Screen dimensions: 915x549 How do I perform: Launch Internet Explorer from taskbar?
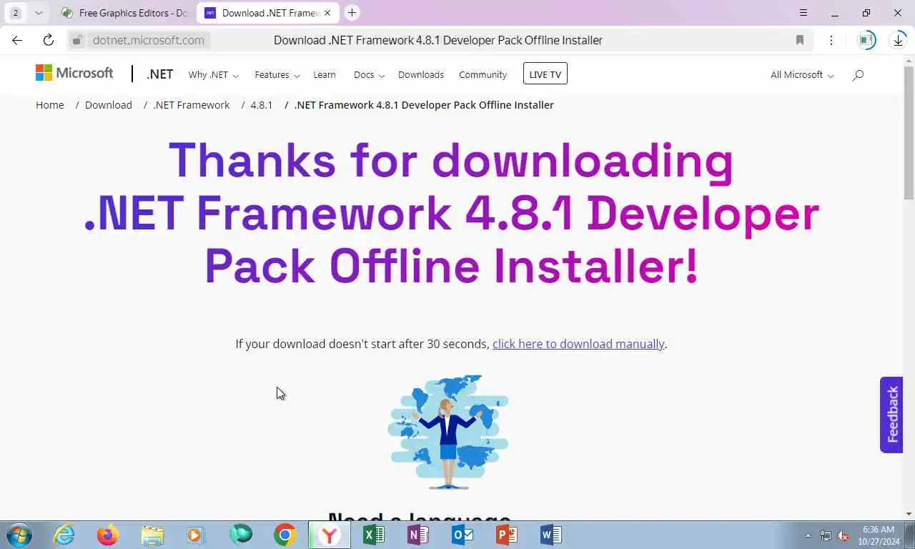click(x=64, y=535)
